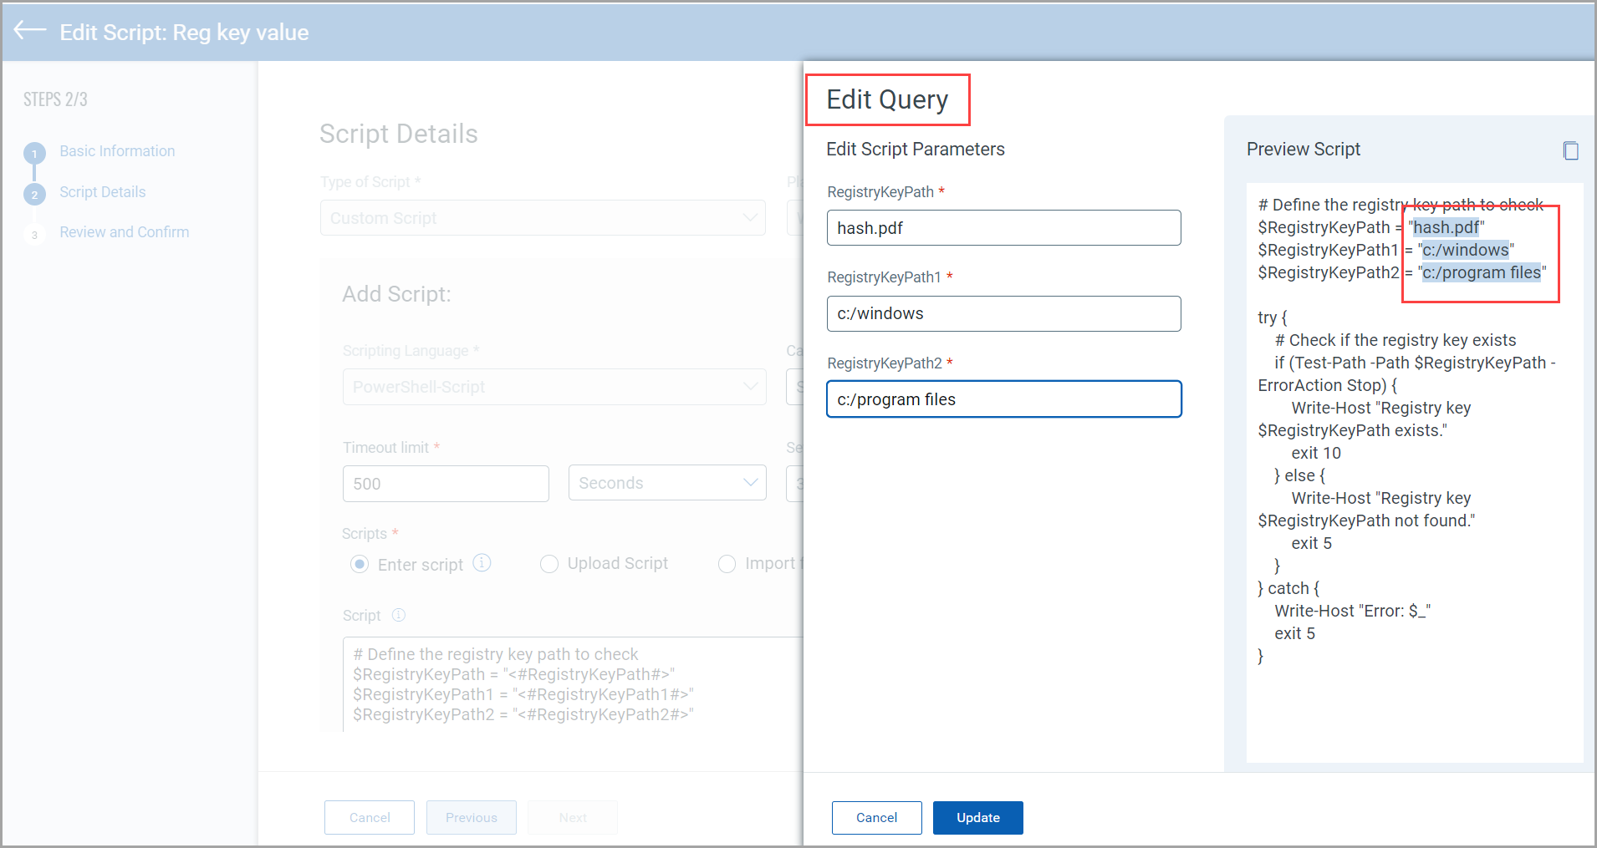Choose the Upload Script option
The image size is (1597, 848).
tap(549, 564)
